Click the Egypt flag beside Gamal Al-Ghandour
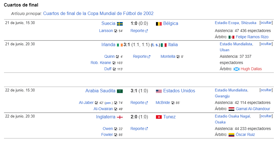This screenshot has width=277, height=141. pos(231,109)
